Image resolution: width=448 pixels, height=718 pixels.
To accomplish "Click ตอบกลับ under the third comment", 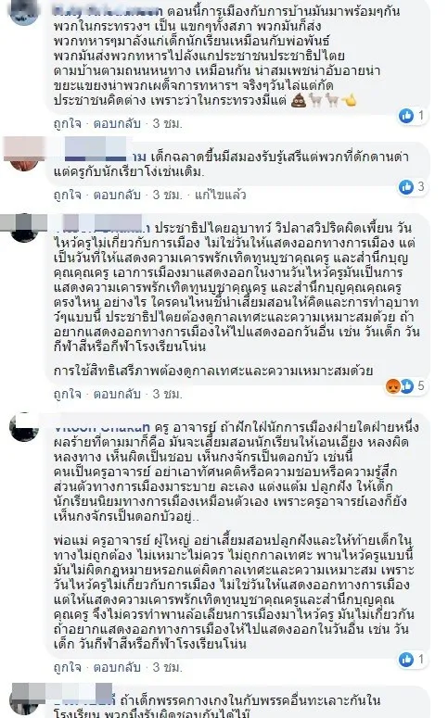I will pos(117,394).
